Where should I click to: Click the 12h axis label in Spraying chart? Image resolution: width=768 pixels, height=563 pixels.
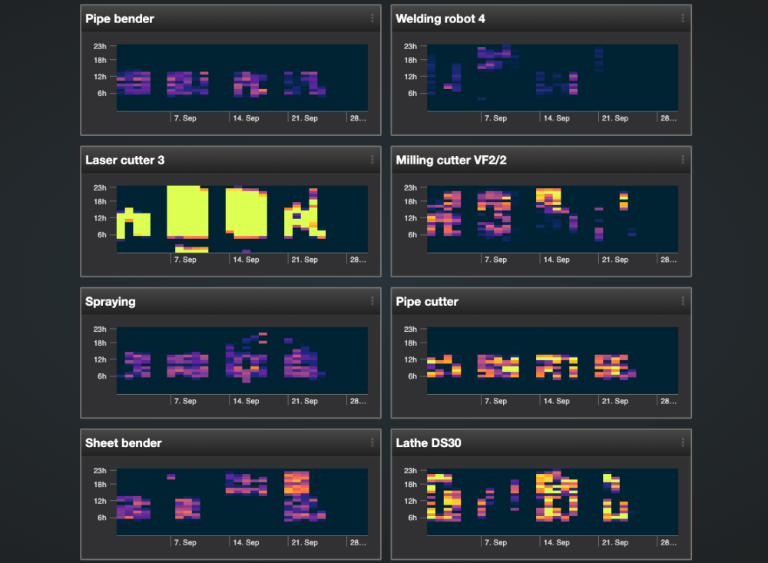click(x=101, y=359)
